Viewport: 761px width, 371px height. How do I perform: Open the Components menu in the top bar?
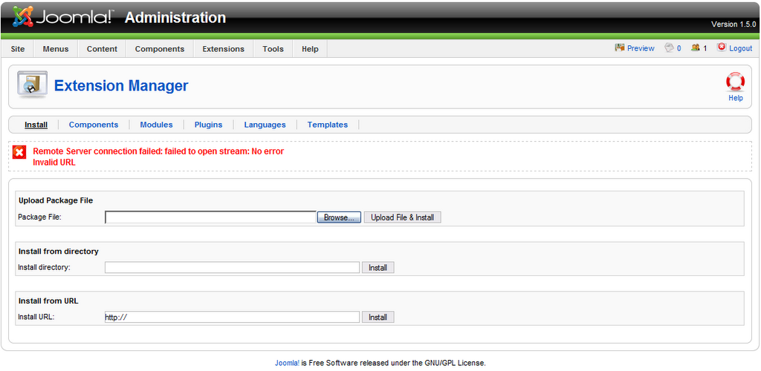click(x=160, y=49)
